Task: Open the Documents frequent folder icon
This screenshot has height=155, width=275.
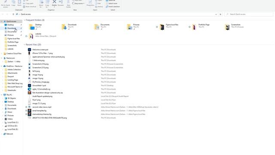Action: point(97,27)
